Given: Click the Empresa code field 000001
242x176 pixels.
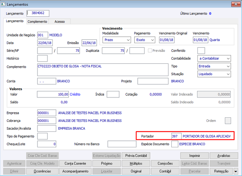Looking at the screenshot, I should 46,113.
